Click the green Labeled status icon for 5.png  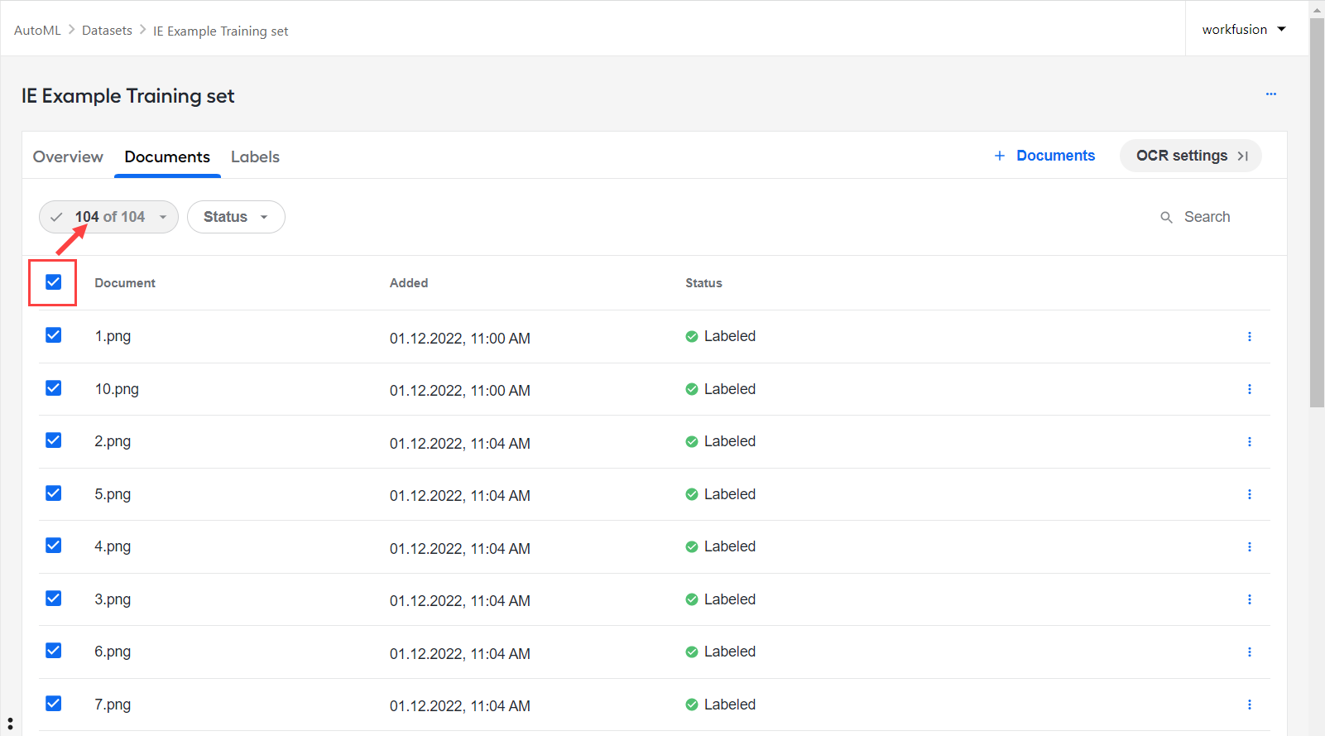tap(692, 494)
